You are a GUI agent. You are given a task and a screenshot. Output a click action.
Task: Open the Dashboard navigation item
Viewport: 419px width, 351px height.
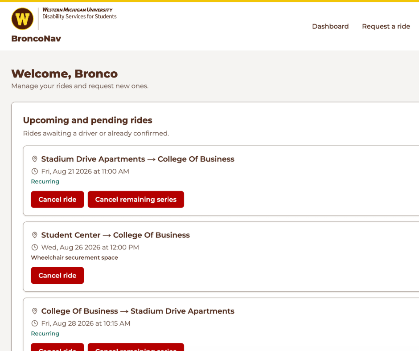pos(330,26)
